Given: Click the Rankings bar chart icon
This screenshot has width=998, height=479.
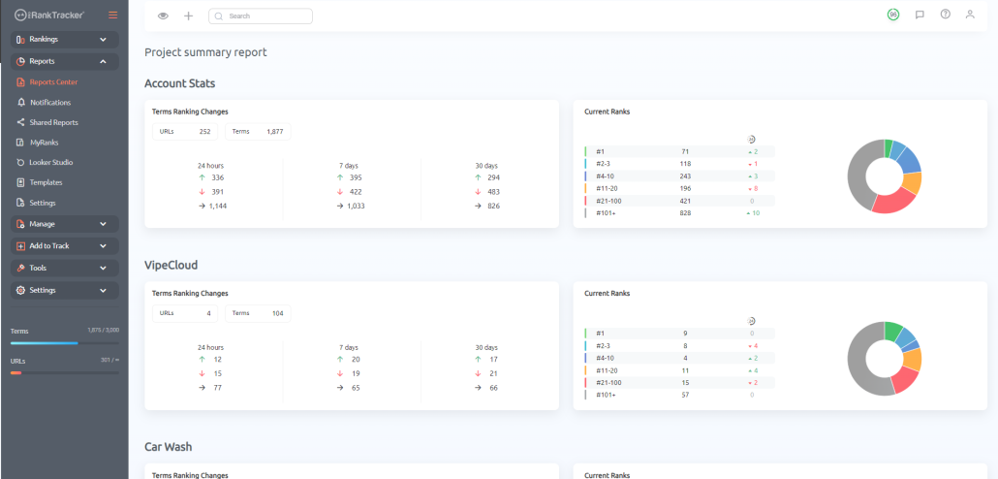Looking at the screenshot, I should [20, 40].
